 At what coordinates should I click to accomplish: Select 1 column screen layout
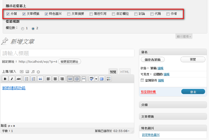coord(23,29)
